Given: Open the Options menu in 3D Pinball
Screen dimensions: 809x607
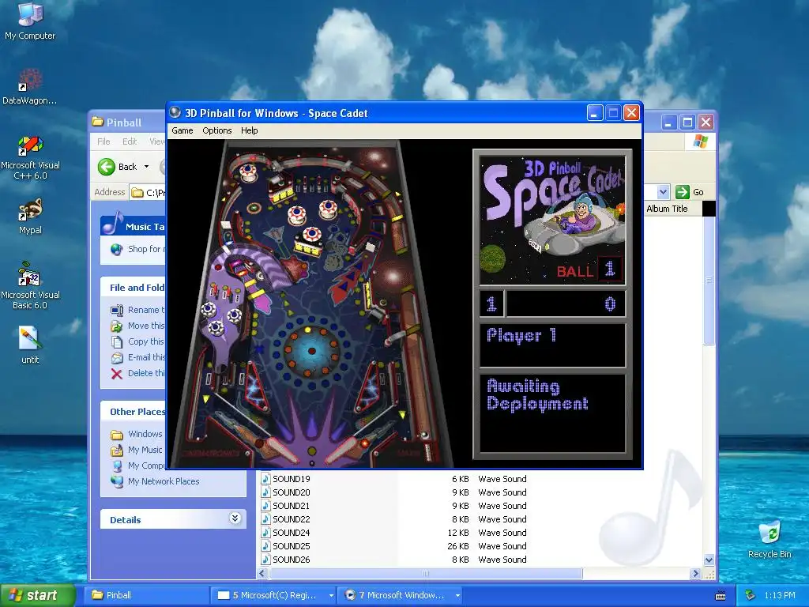Looking at the screenshot, I should click(216, 130).
